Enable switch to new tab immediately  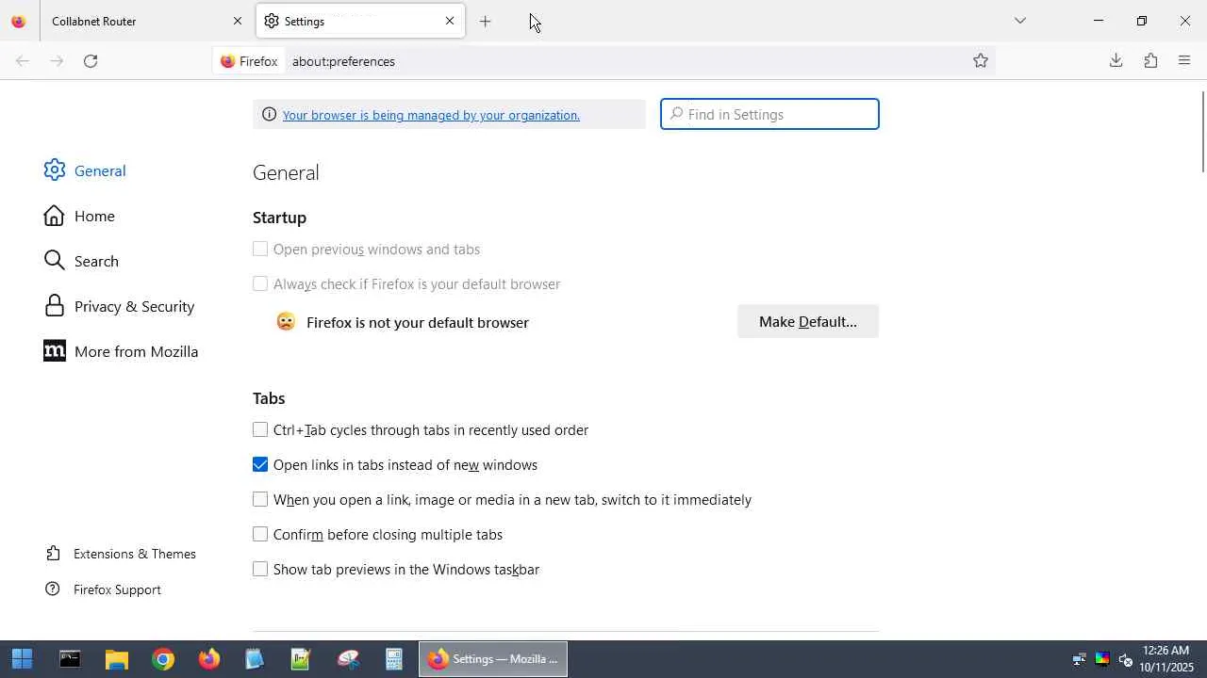pyautogui.click(x=260, y=500)
